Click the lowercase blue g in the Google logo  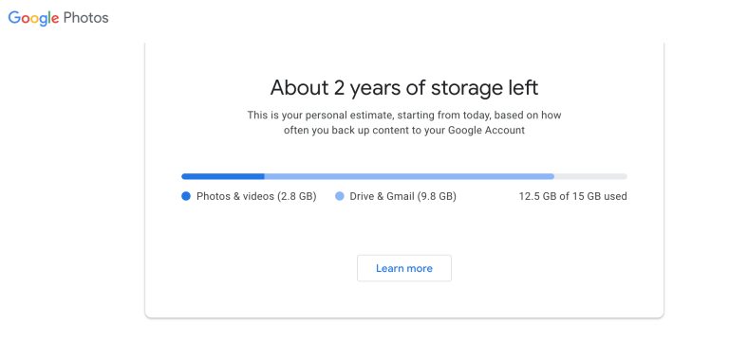[x=45, y=21]
